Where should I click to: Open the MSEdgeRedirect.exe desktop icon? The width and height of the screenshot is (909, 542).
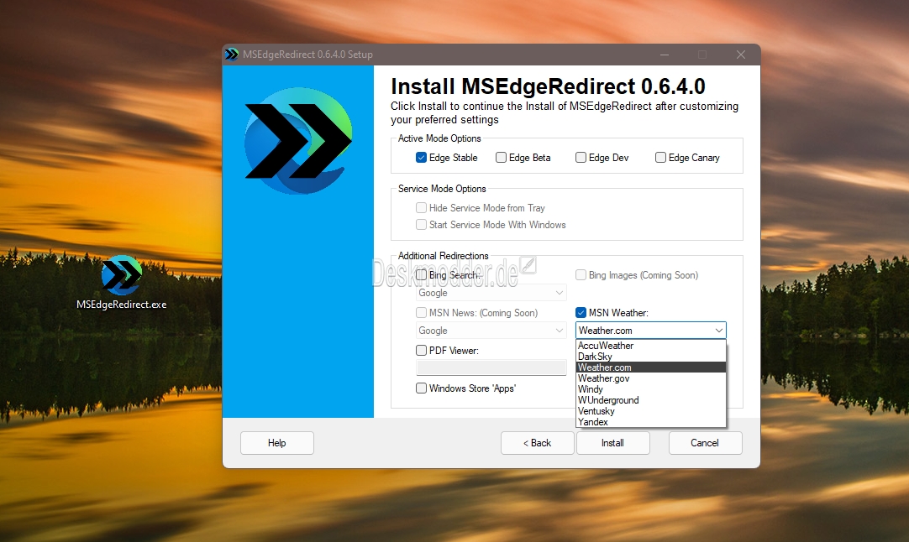click(x=121, y=283)
